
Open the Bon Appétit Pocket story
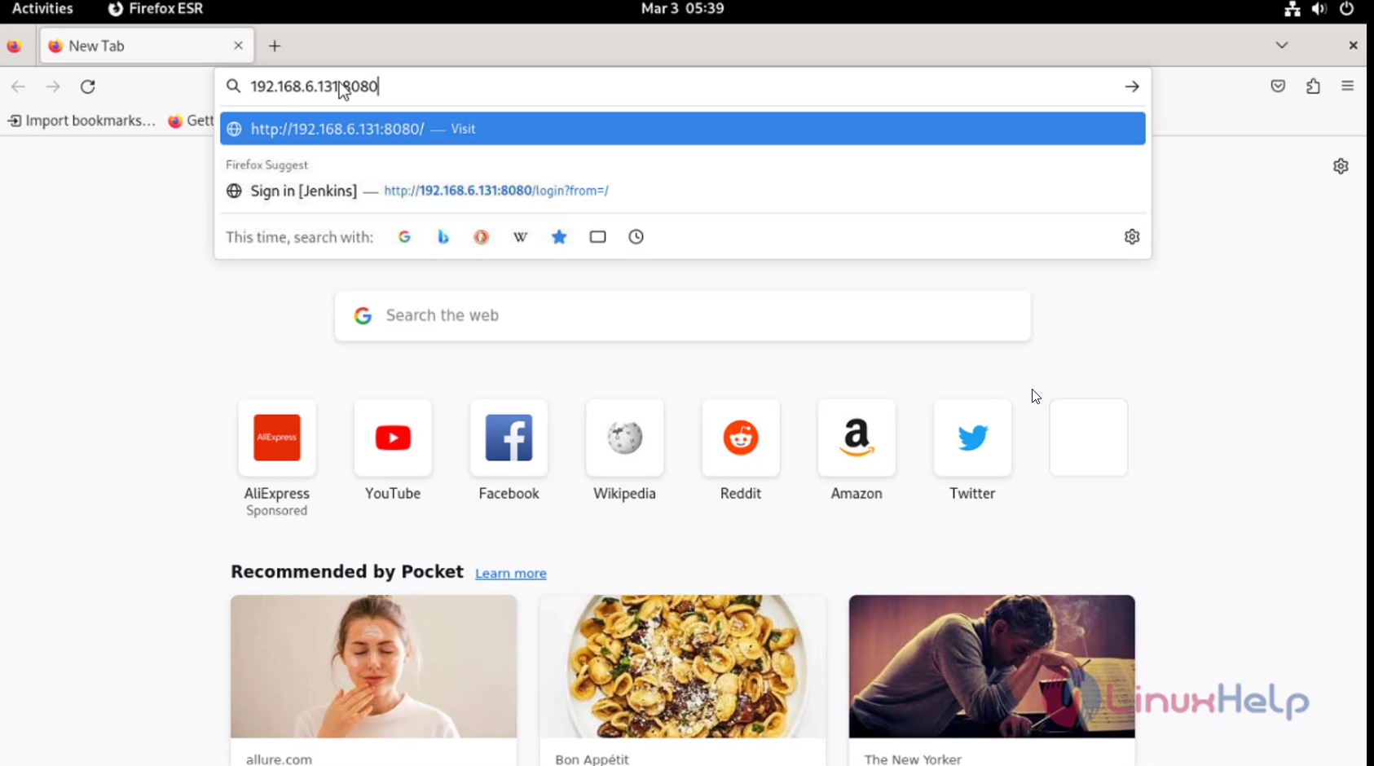coord(683,680)
